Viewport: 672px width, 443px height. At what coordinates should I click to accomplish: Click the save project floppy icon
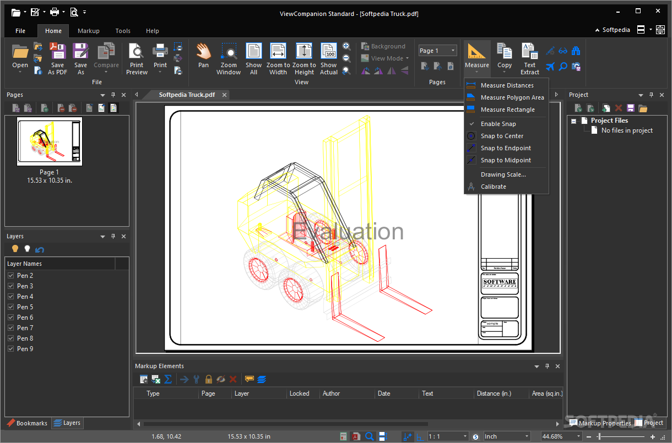pyautogui.click(x=631, y=108)
